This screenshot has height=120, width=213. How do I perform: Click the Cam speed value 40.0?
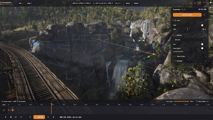pyautogui.click(x=192, y=101)
